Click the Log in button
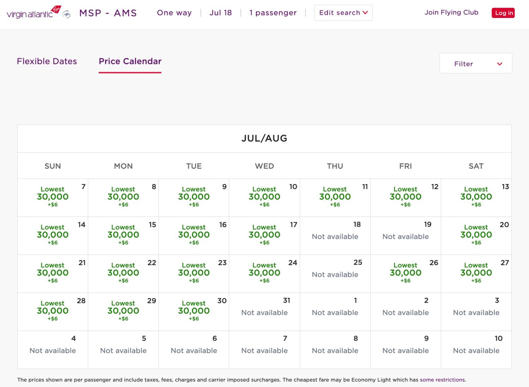This screenshot has width=529, height=387. pos(503,13)
